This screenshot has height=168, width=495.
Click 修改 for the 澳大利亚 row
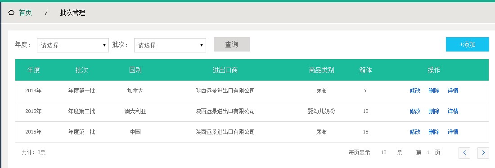pyautogui.click(x=415, y=111)
